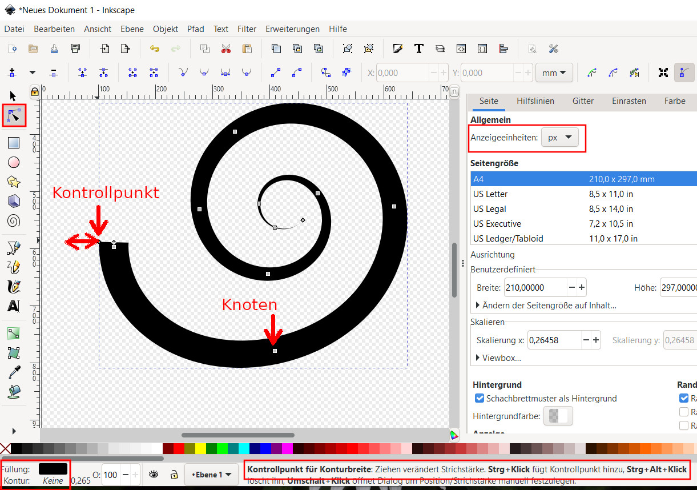The width and height of the screenshot is (697, 490).
Task: Select the Mesh gradient tool
Action: click(14, 352)
